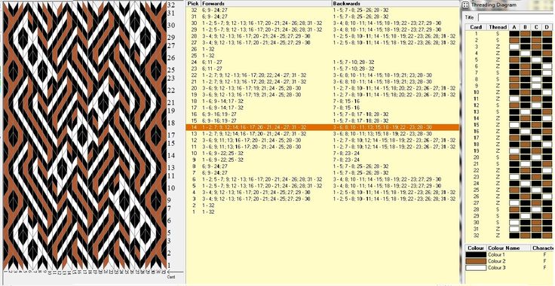Select pick 20 in the Pick column
555x286 pixels.
click(x=193, y=88)
